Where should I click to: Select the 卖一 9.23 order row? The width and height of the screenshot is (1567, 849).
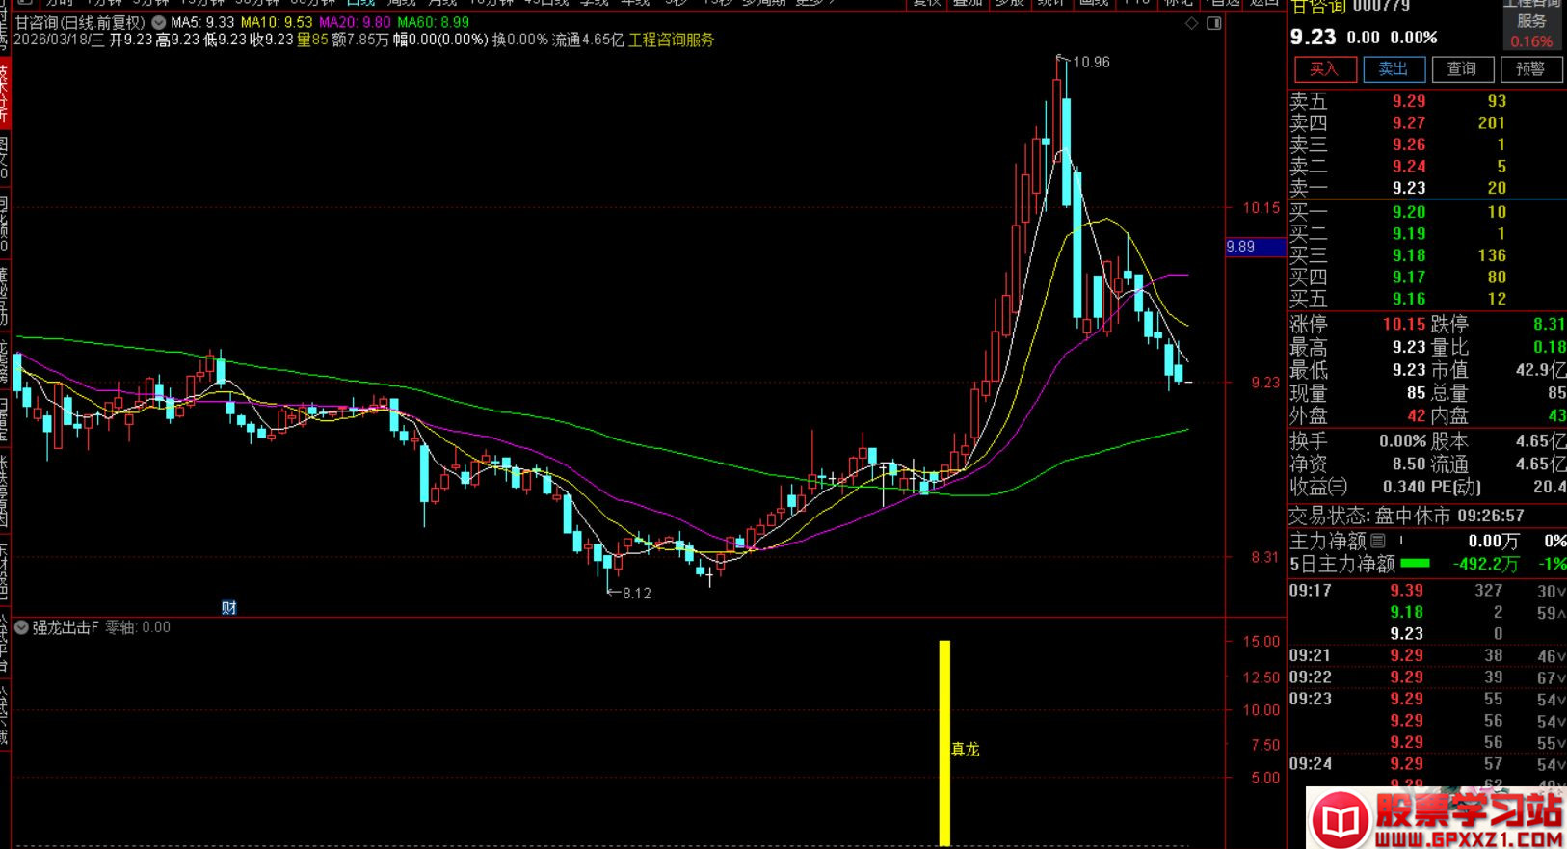(x=1426, y=188)
